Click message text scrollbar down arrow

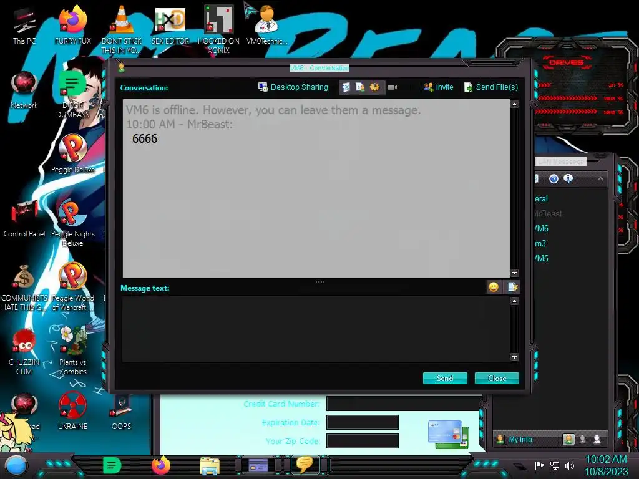coord(515,357)
